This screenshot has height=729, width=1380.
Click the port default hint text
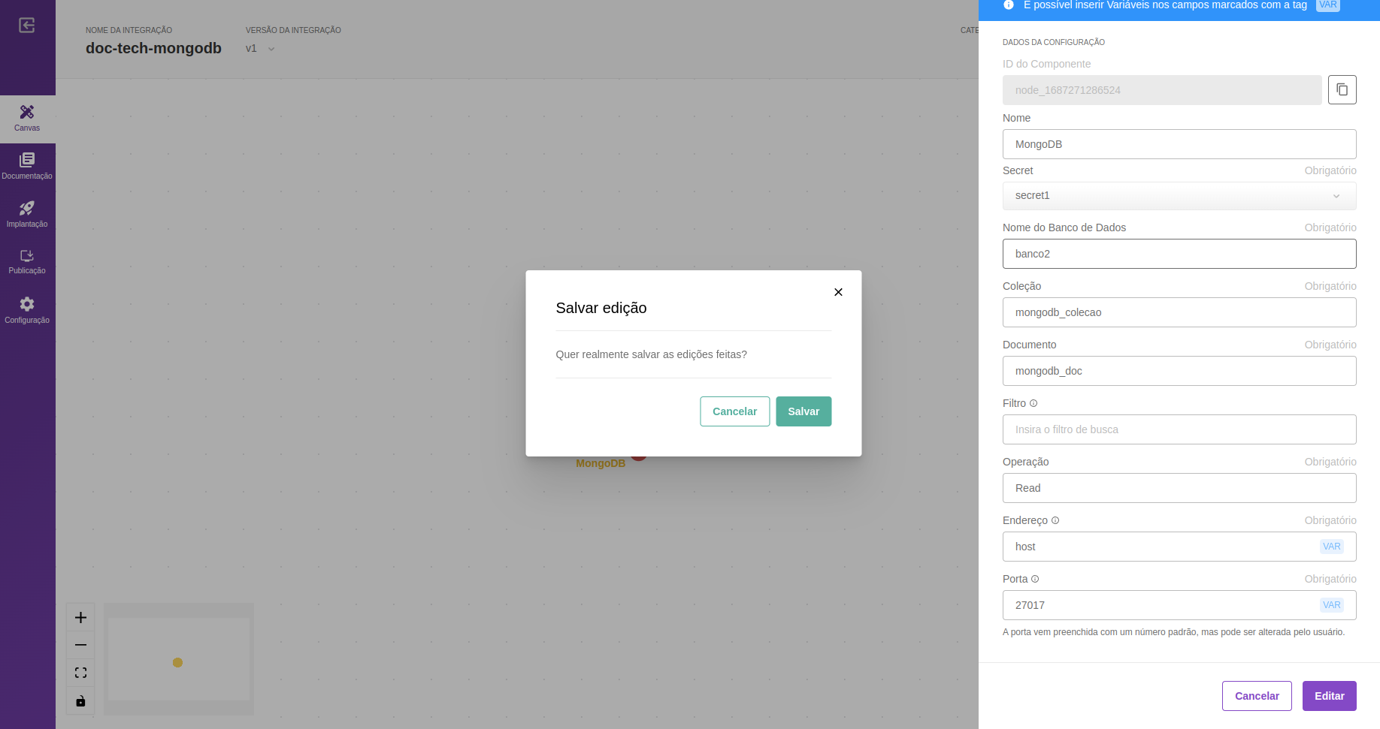[1173, 632]
